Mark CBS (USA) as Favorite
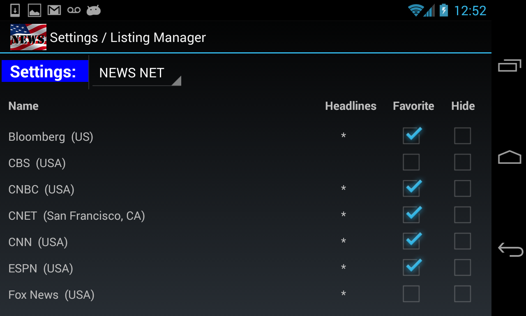The height and width of the screenshot is (316, 526). tap(411, 162)
